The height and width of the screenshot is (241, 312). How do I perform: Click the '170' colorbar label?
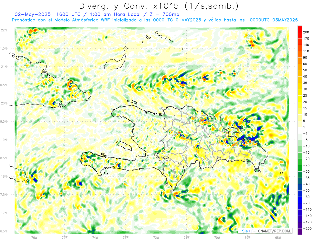coord(306,38)
